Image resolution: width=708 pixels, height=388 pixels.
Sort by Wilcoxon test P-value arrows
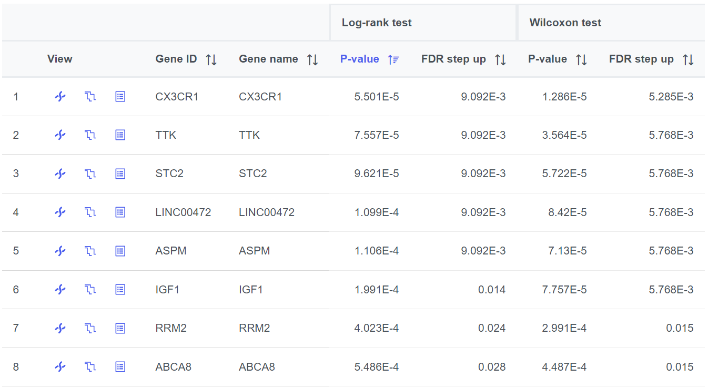(x=581, y=59)
